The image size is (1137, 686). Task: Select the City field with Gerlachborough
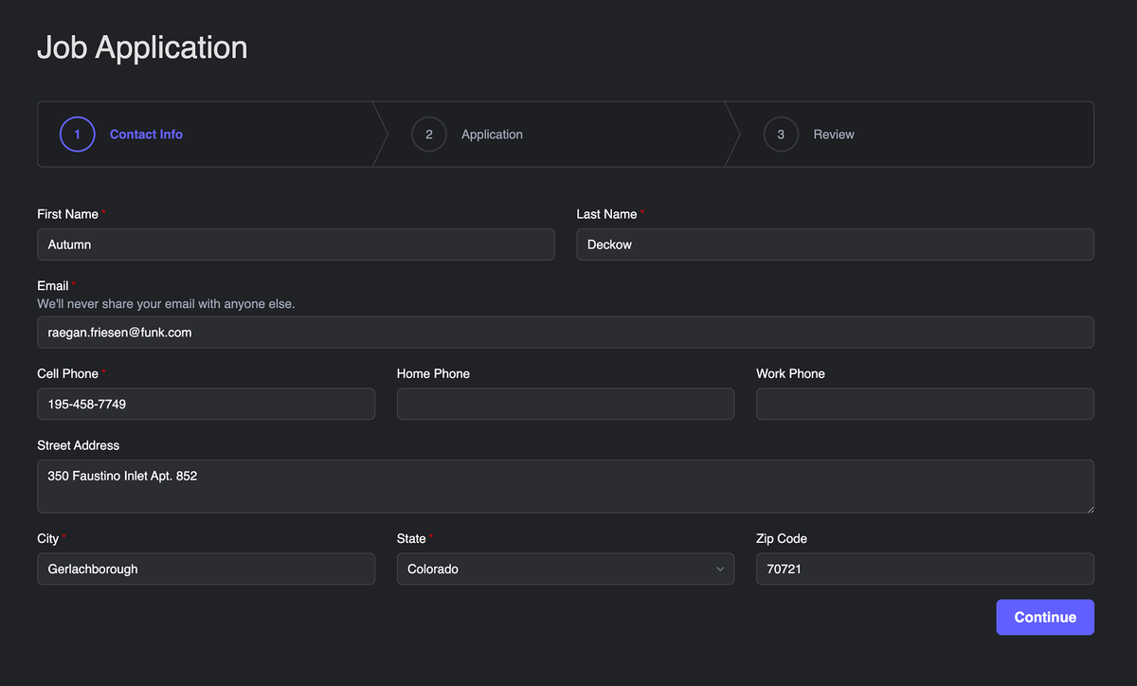pos(206,569)
